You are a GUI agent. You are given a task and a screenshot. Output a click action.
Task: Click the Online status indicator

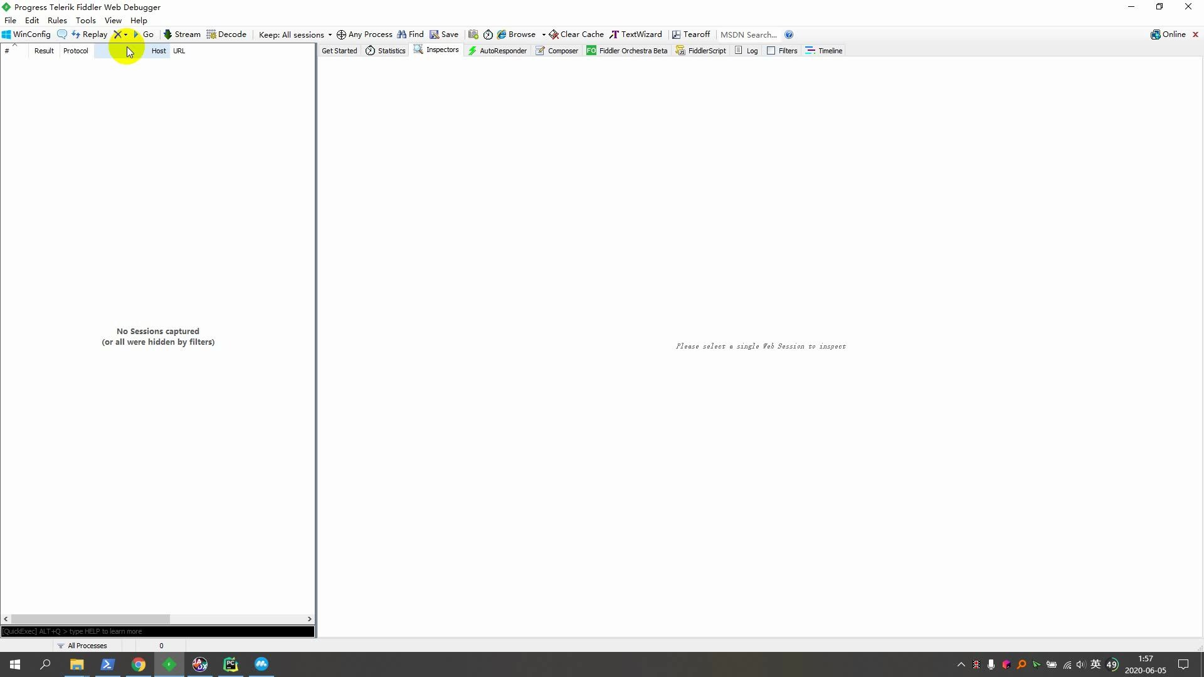1168,34
